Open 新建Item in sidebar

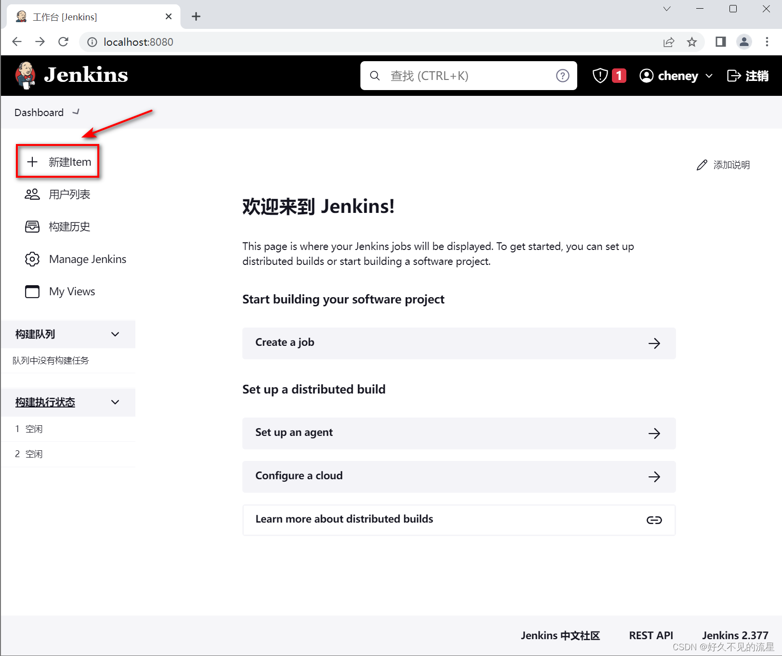click(58, 162)
